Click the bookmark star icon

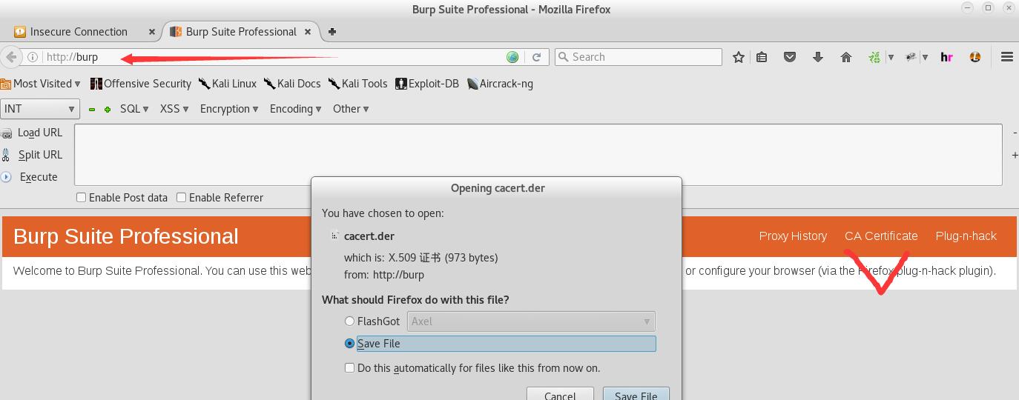[x=739, y=57]
